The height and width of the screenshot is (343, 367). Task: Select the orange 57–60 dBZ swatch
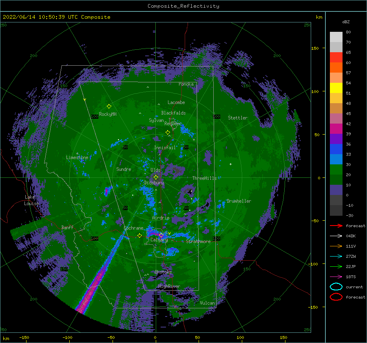point(336,68)
